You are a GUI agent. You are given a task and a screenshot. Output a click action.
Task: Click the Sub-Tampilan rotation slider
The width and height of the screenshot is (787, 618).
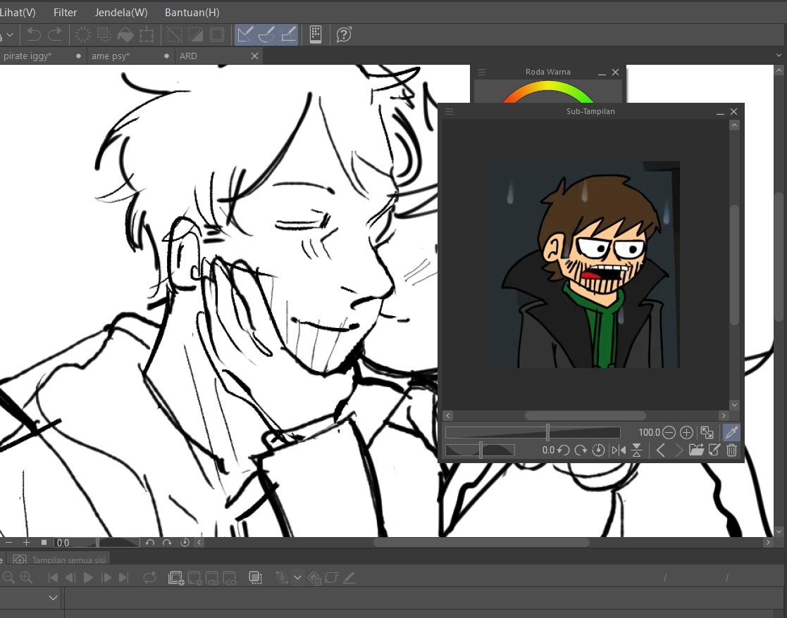coord(480,450)
